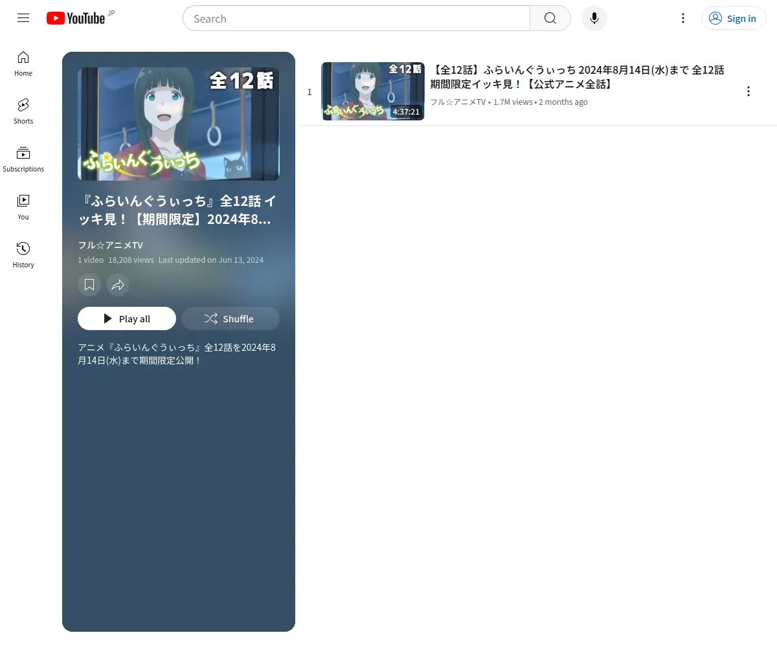Image resolution: width=777 pixels, height=668 pixels.
Task: Open video row three-dot action menu
Action: click(749, 91)
